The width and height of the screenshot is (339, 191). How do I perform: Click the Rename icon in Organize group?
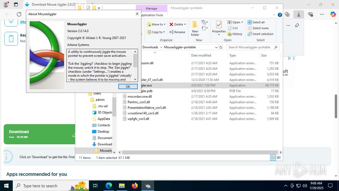[x=171, y=32]
